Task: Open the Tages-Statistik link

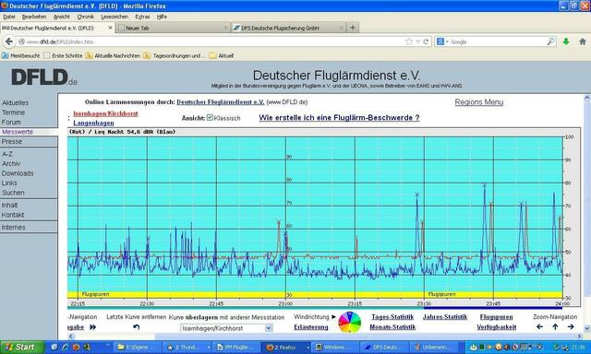Action: pyautogui.click(x=392, y=317)
